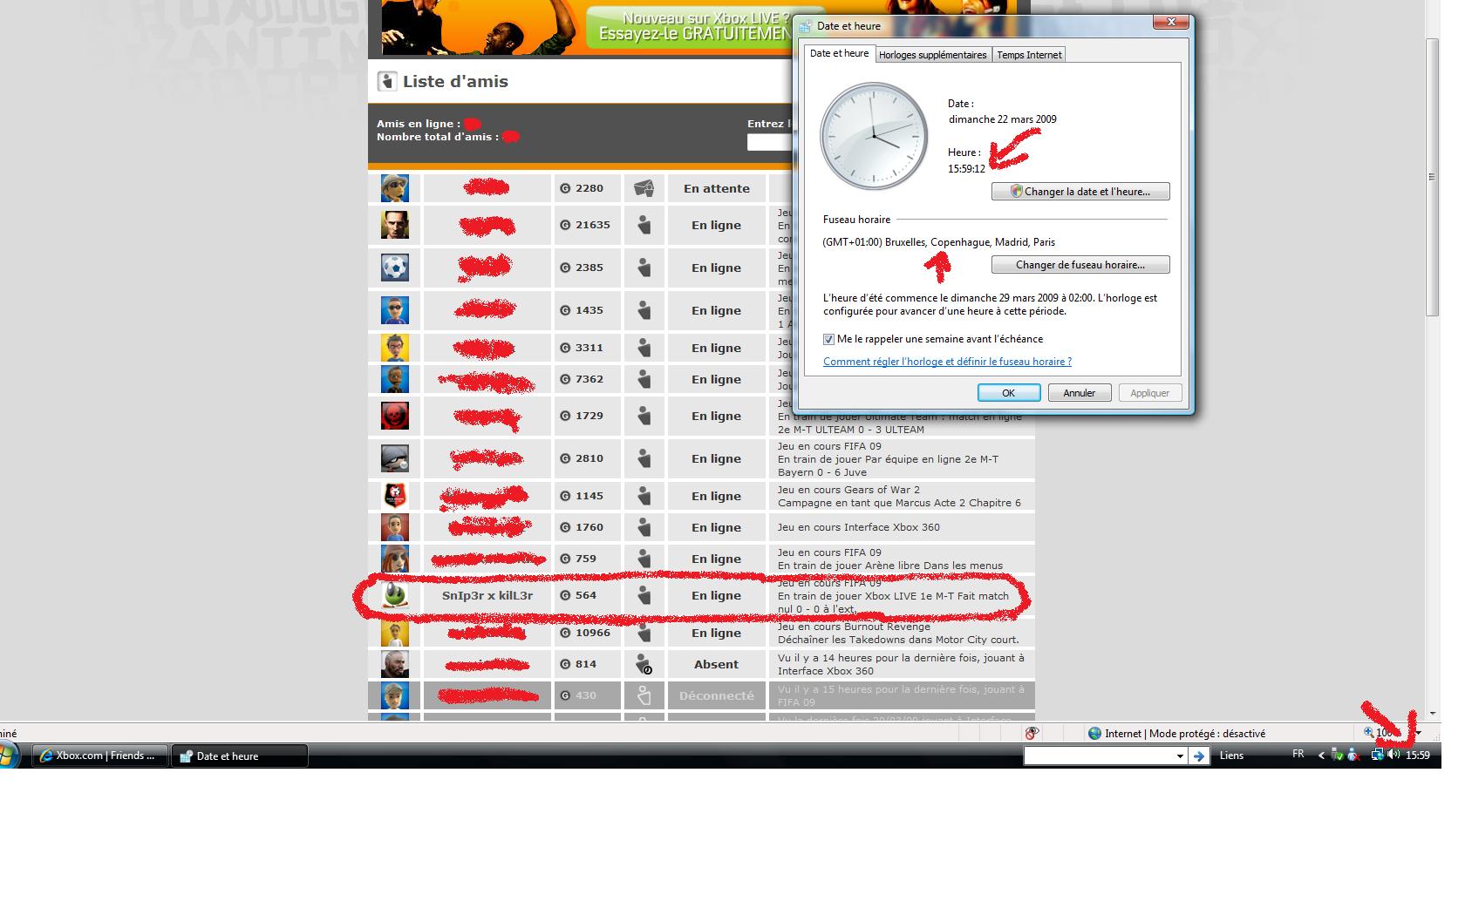Screen dimensions: 1465x915
Task: Click the 'Liste d'amis' heading text
Action: [x=455, y=81]
